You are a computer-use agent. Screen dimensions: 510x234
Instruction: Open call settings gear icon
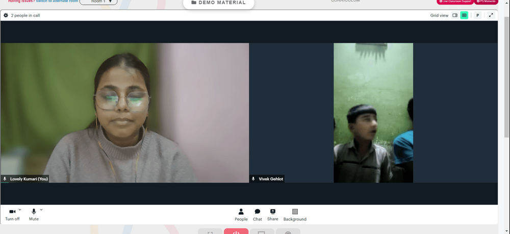[6, 15]
